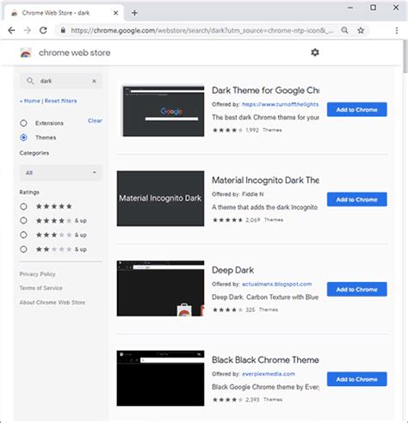Click the Material Incognito Dark Theme title
The height and width of the screenshot is (423, 408).
point(265,181)
